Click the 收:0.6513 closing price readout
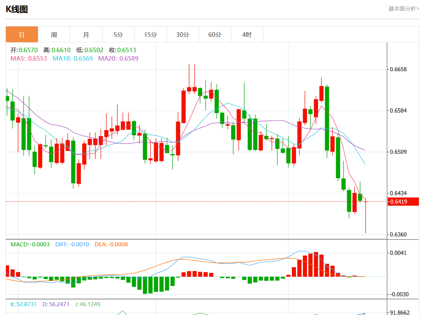Viewport: 431px width, 315px height. pos(122,50)
